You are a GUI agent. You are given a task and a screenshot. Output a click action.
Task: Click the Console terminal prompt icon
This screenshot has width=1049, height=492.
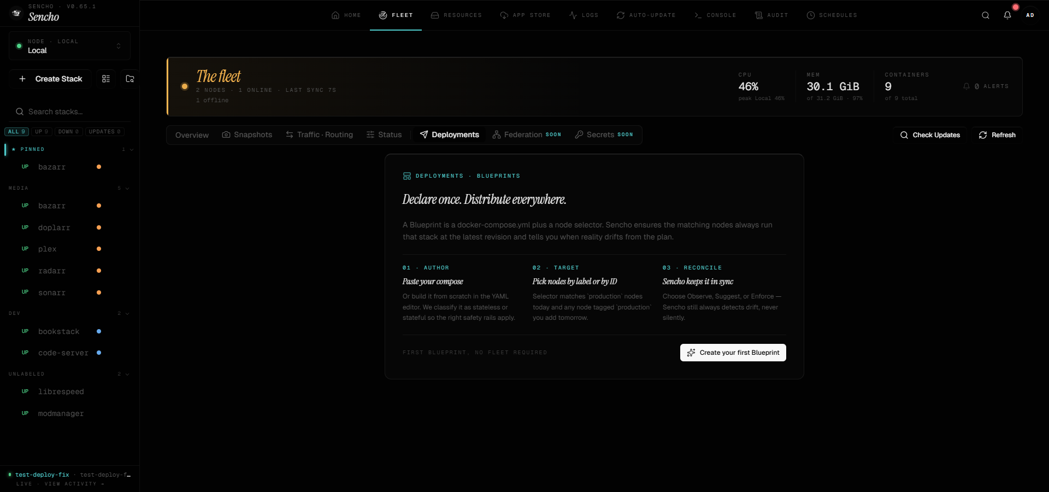(x=698, y=15)
